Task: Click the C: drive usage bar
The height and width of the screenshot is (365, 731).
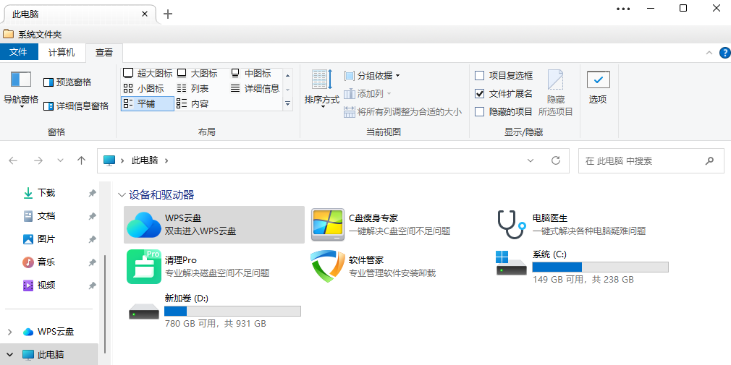Action: [x=601, y=267]
